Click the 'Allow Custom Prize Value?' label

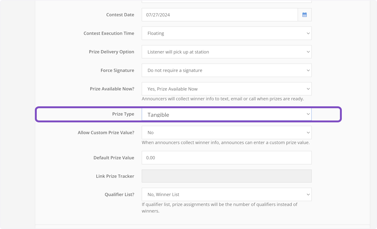106,133
